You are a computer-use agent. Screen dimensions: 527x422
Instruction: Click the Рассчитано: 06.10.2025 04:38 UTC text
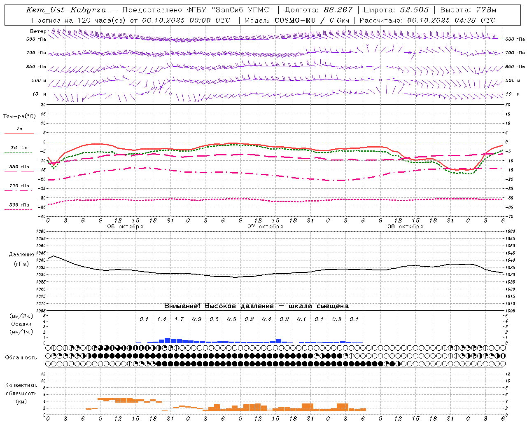coord(427,20)
